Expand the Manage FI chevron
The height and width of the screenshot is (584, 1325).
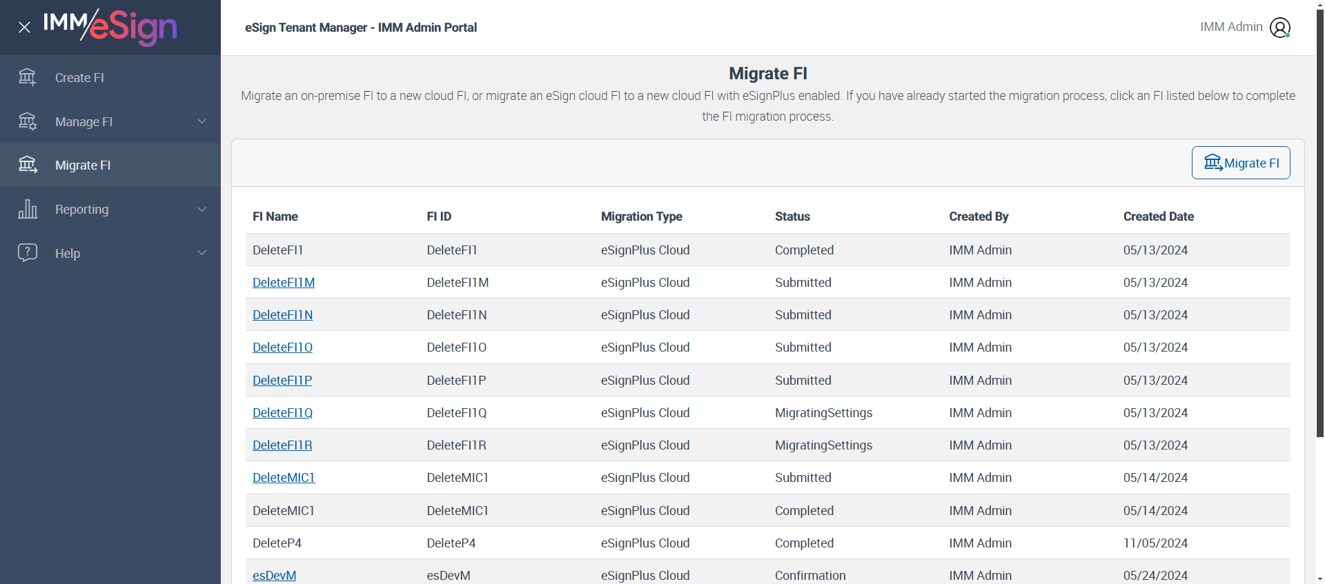[202, 121]
